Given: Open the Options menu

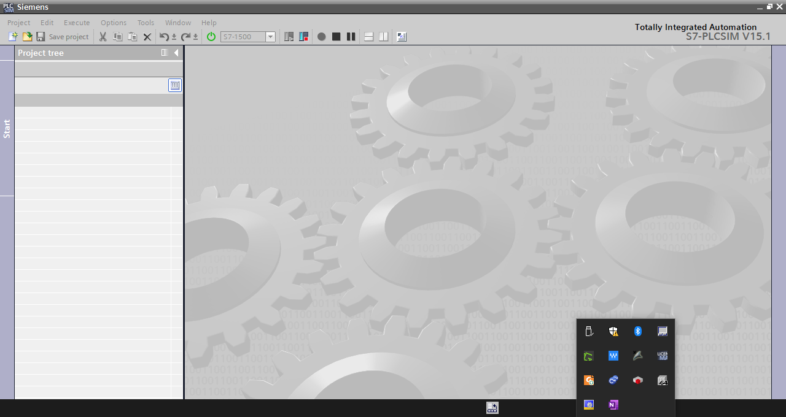Looking at the screenshot, I should pyautogui.click(x=114, y=23).
